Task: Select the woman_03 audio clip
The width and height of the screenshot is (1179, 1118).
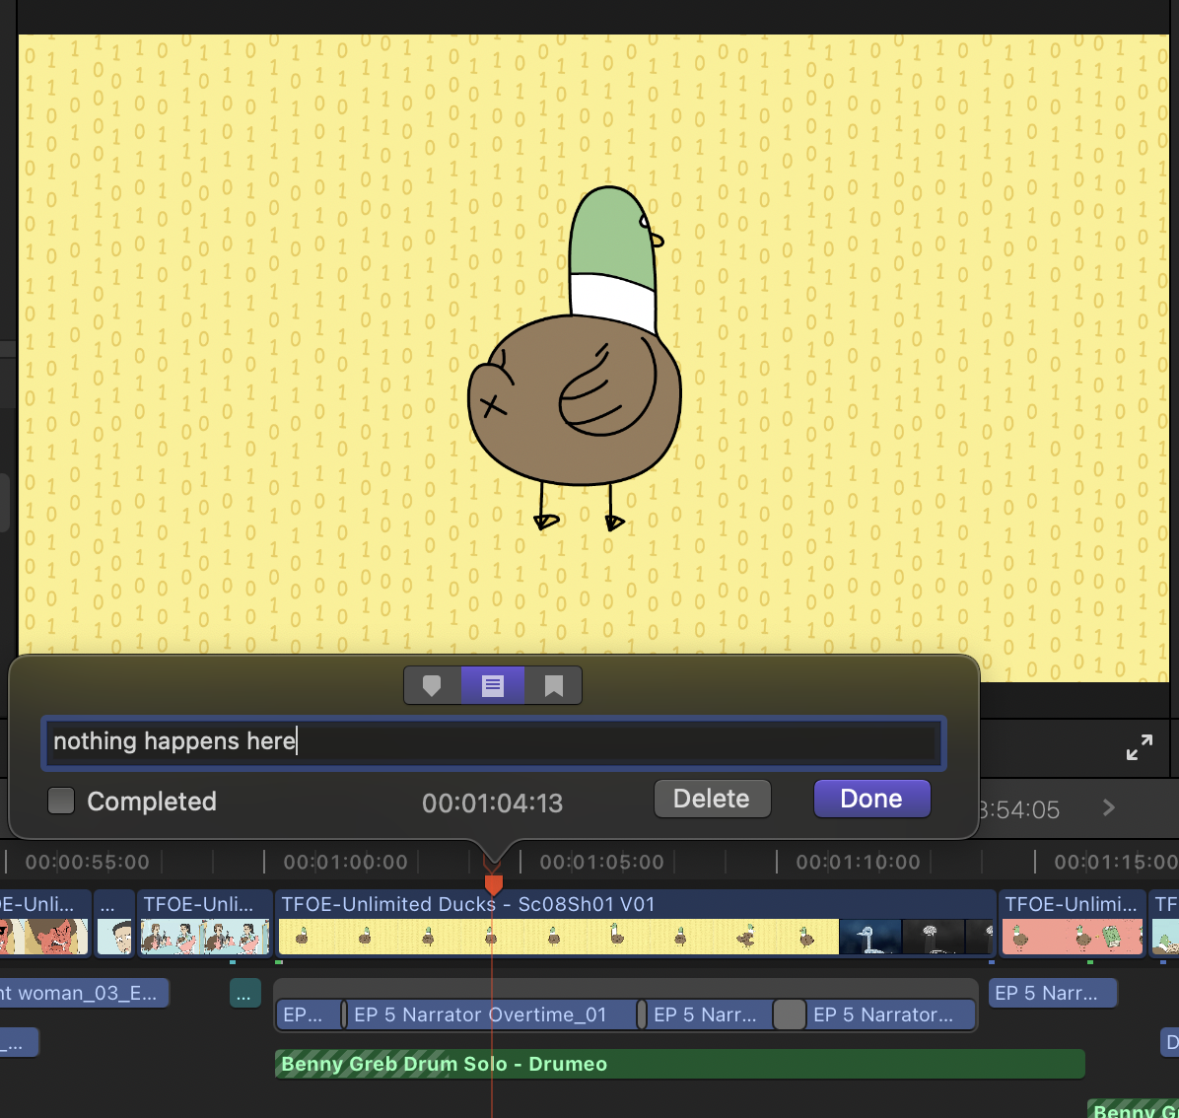Action: tap(84, 993)
